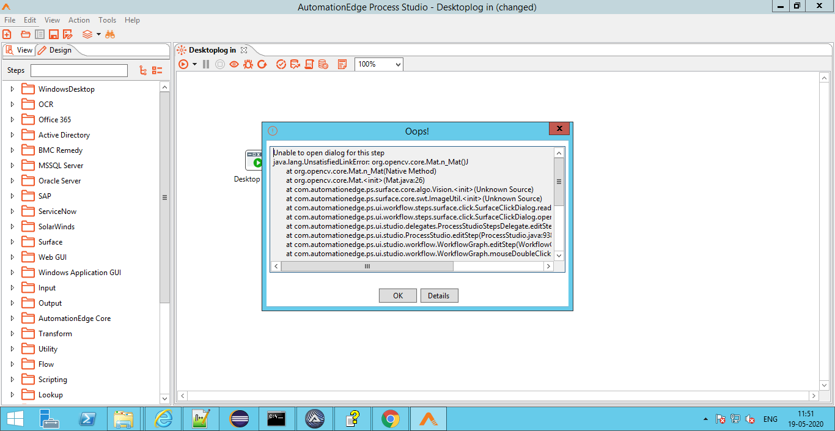This screenshot has height=431, width=835.
Task: Click the binoculars search icon
Action: pyautogui.click(x=110, y=34)
